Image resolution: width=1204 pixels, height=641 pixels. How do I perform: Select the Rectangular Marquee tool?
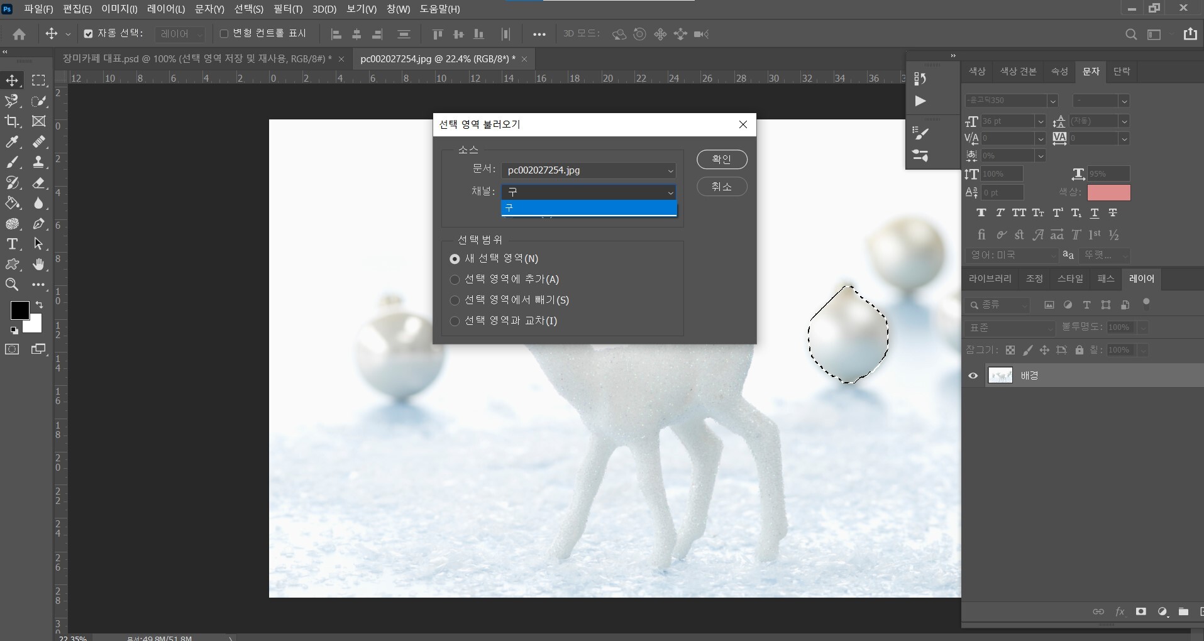(39, 80)
